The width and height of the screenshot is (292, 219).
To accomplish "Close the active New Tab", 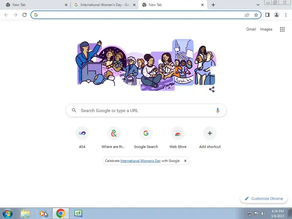I will point(202,5).
